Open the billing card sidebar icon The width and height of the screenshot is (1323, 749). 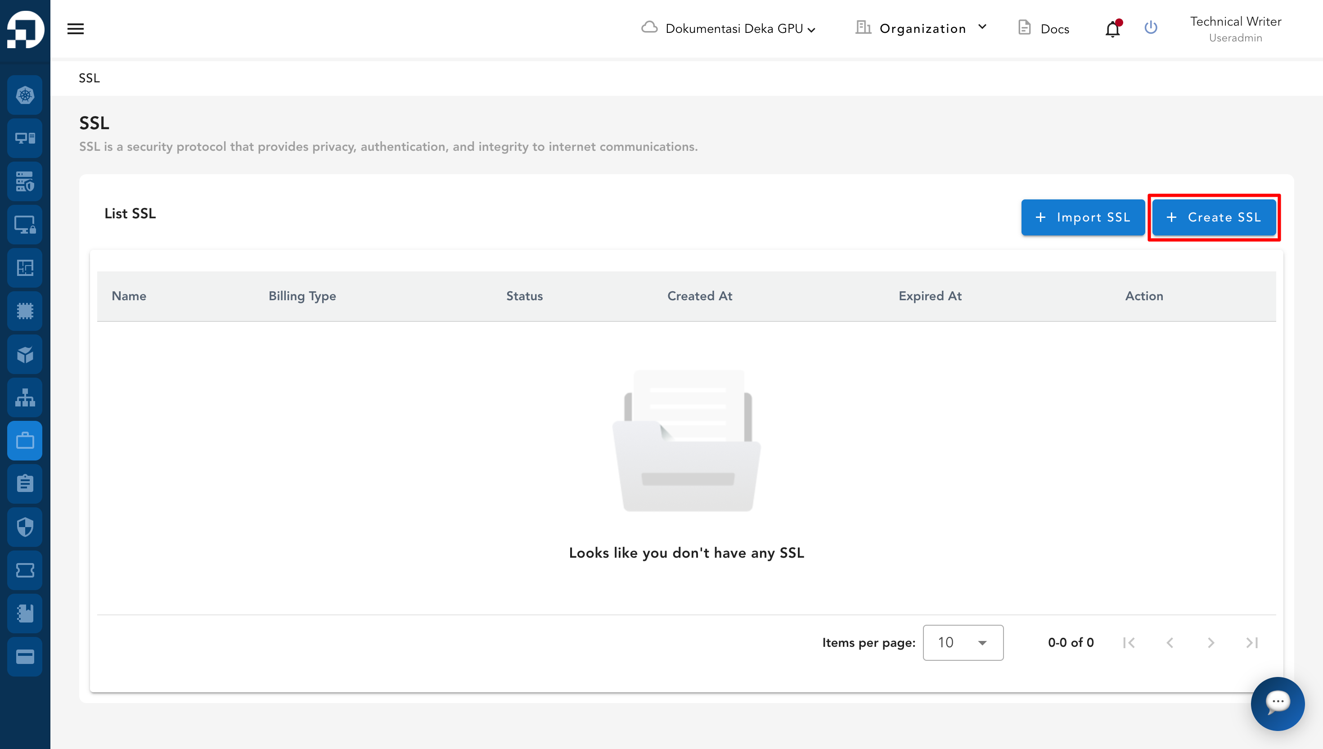click(25, 656)
